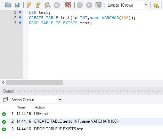Stop query execution hand icon
The height and width of the screenshot is (139, 163).
[57, 5]
